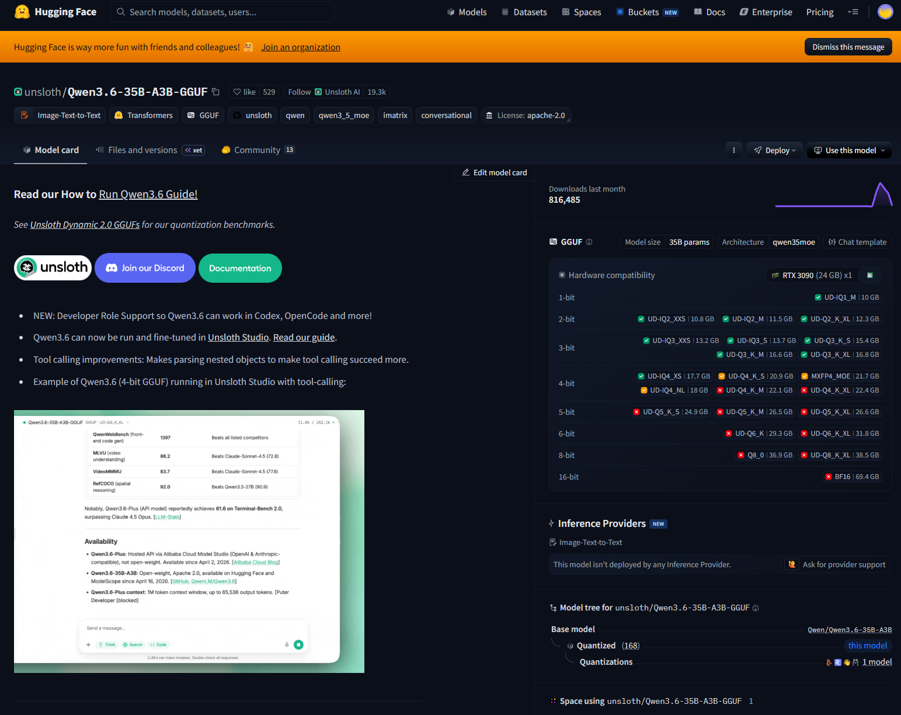Open the Unsloth Studio demo screenshot
The width and height of the screenshot is (901, 715).
(x=189, y=541)
